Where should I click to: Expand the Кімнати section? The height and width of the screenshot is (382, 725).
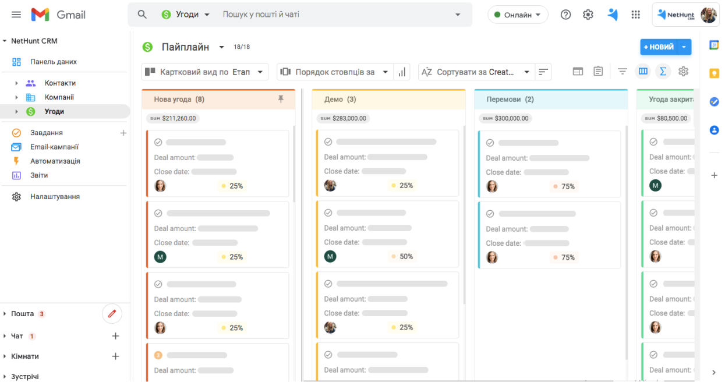coord(5,356)
